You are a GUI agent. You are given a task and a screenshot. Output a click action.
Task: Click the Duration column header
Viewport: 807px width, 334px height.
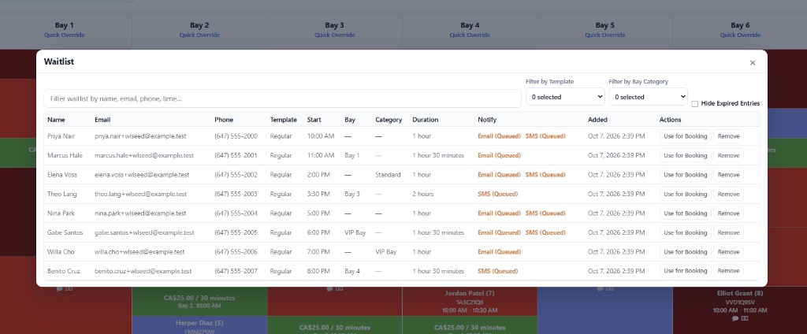pos(425,120)
